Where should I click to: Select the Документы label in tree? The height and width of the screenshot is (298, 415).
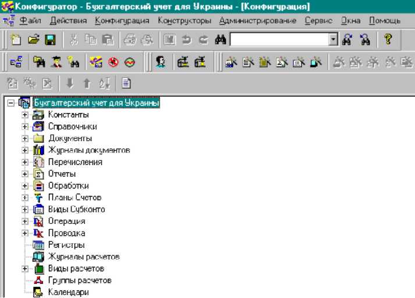[70, 138]
